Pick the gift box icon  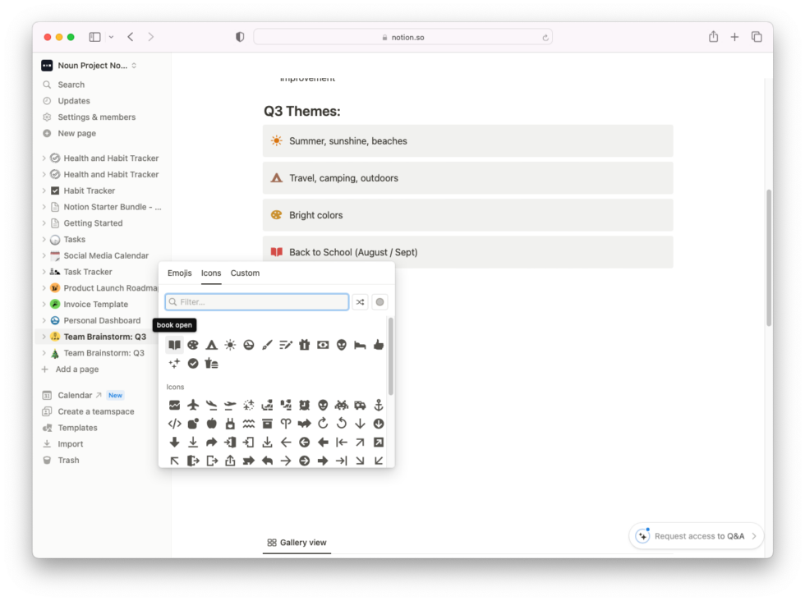pyautogui.click(x=305, y=345)
